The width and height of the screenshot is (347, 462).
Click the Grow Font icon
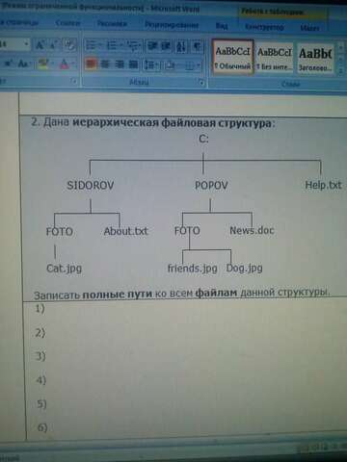click(40, 45)
